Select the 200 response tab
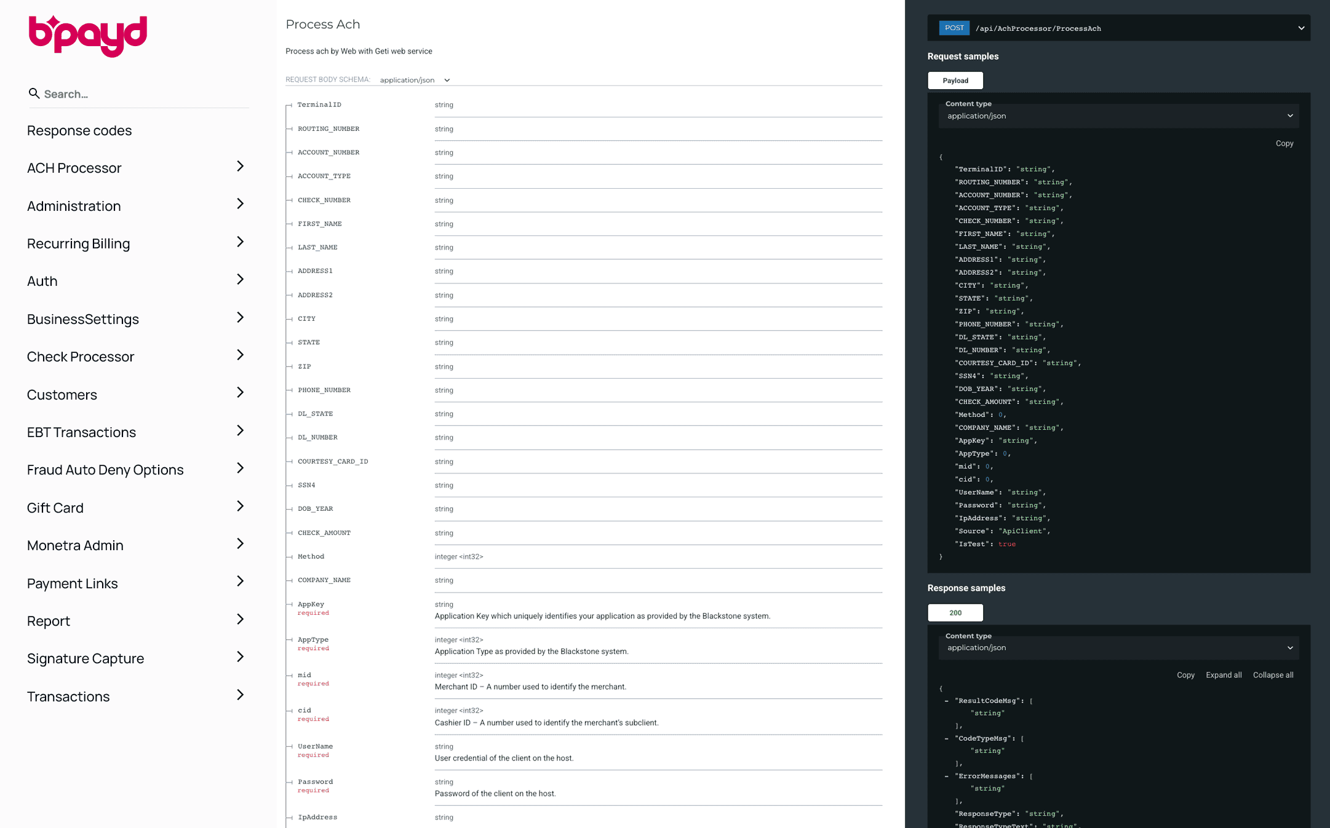The image size is (1330, 828). coord(955,613)
